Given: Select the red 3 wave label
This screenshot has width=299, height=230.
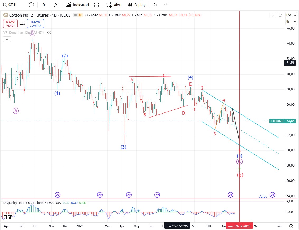Looking at the screenshot, I should point(215,134).
